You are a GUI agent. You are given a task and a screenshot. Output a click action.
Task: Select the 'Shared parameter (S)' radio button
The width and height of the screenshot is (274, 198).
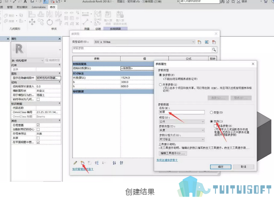click(160, 84)
